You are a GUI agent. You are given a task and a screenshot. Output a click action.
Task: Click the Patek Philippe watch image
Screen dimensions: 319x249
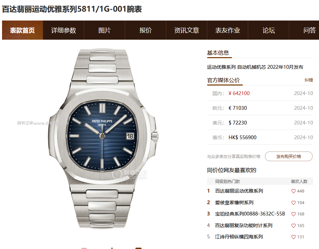click(103, 139)
